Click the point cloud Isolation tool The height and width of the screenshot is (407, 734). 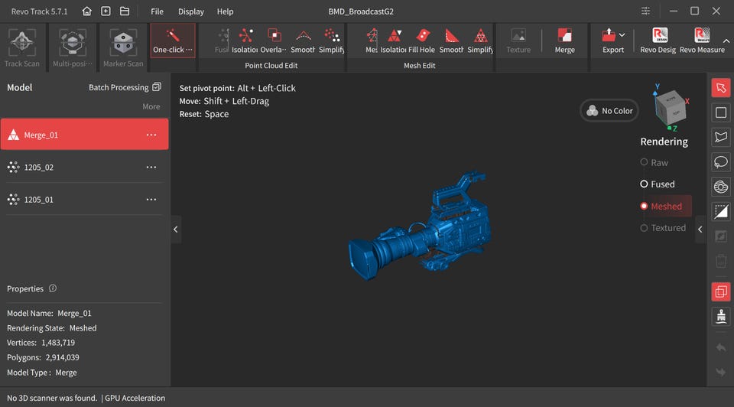[245, 40]
